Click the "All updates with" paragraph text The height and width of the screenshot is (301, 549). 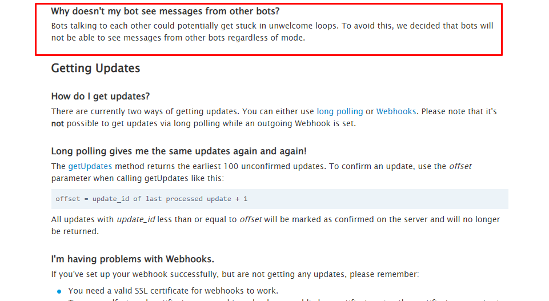275,226
